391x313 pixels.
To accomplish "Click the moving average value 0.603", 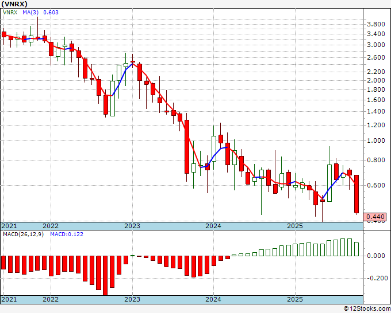I will coord(51,12).
